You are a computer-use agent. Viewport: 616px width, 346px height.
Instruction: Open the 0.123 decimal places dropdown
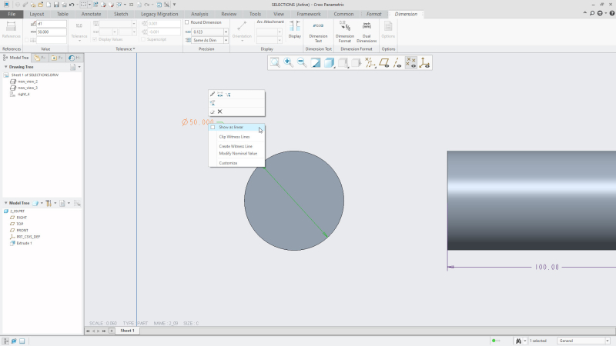(226, 32)
